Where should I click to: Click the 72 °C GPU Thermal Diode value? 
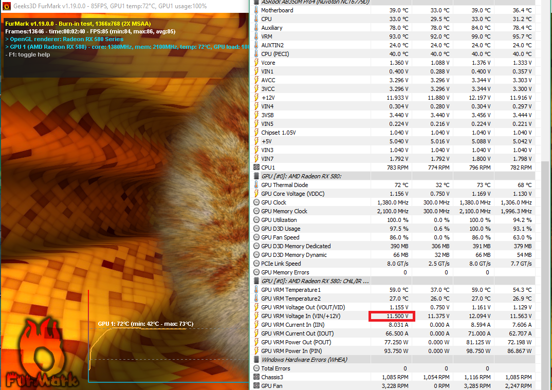point(401,185)
